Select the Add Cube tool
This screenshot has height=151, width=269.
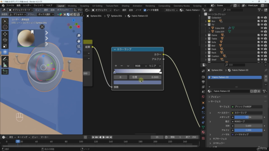pyautogui.click(x=5, y=72)
